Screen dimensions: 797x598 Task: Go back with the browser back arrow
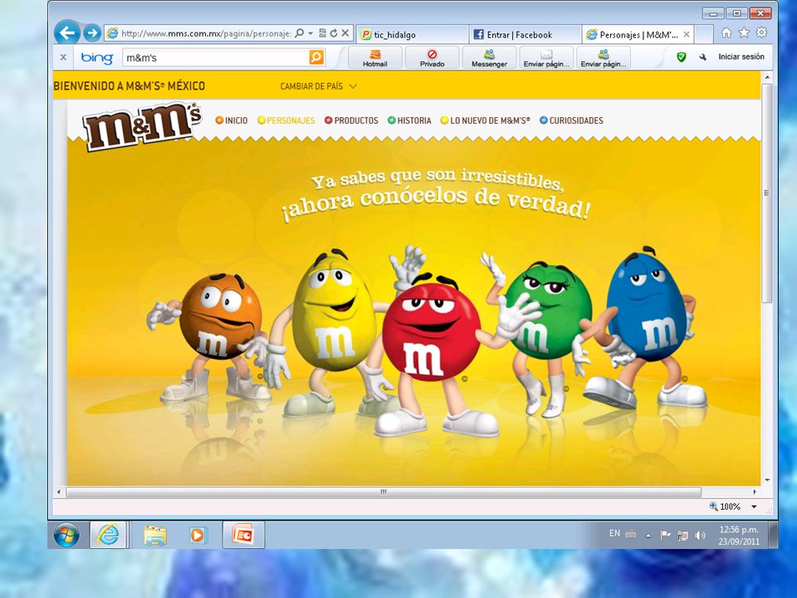[x=67, y=33]
